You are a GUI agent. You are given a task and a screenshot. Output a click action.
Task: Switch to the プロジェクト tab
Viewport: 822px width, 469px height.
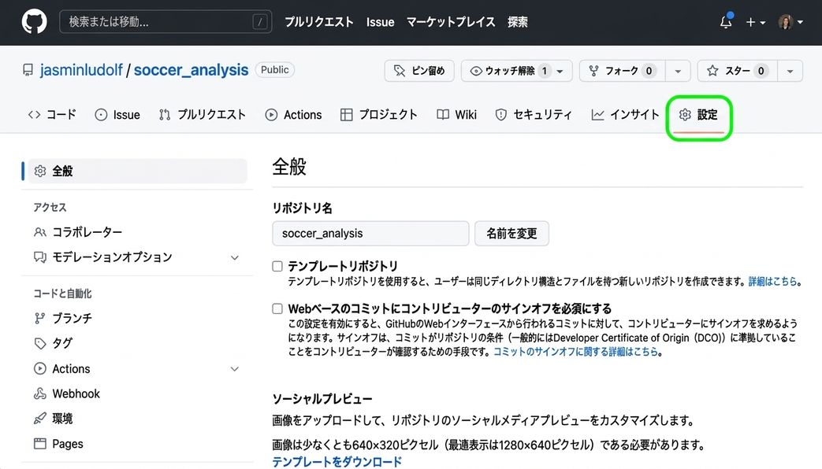379,115
